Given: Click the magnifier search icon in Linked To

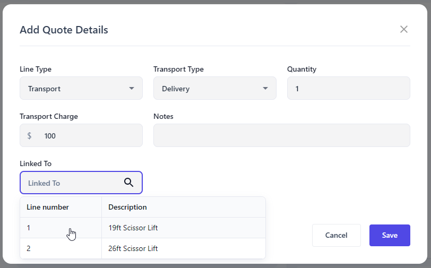Looking at the screenshot, I should pos(128,183).
